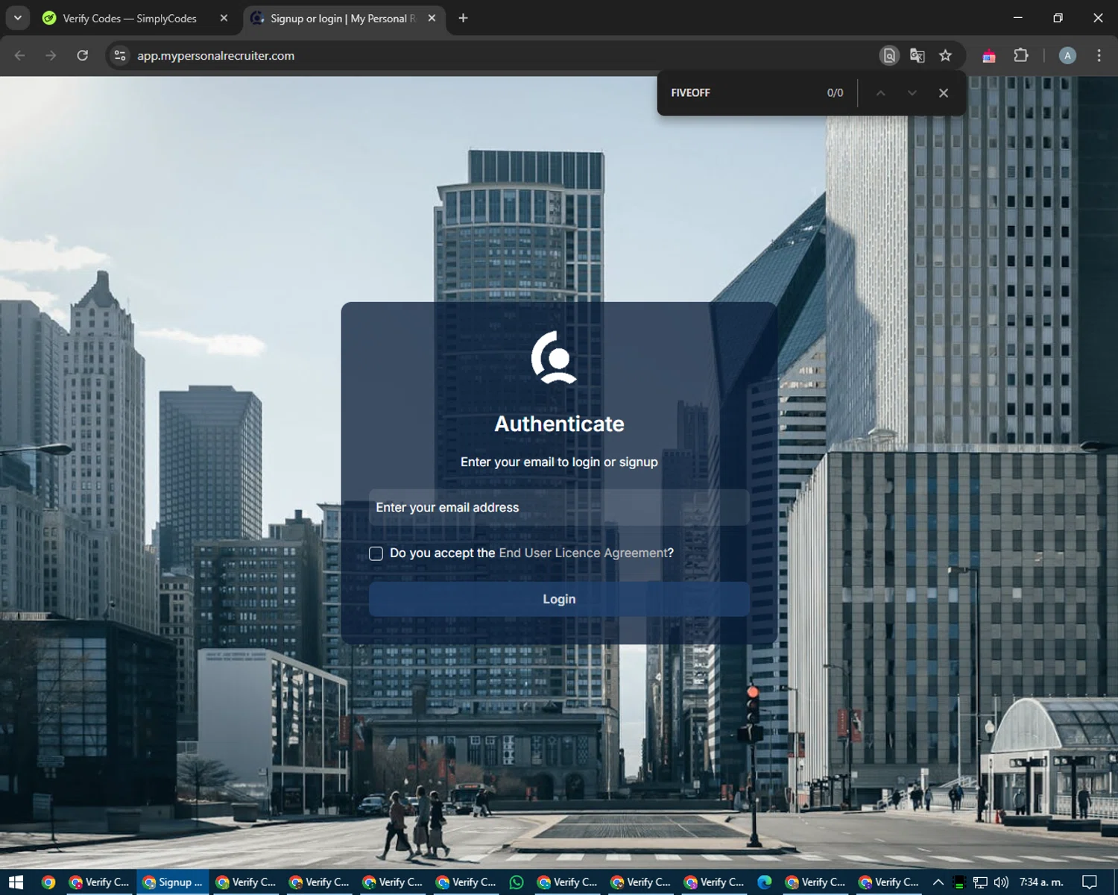Open WhatsApp from the taskbar
The image size is (1118, 895).
[517, 882]
